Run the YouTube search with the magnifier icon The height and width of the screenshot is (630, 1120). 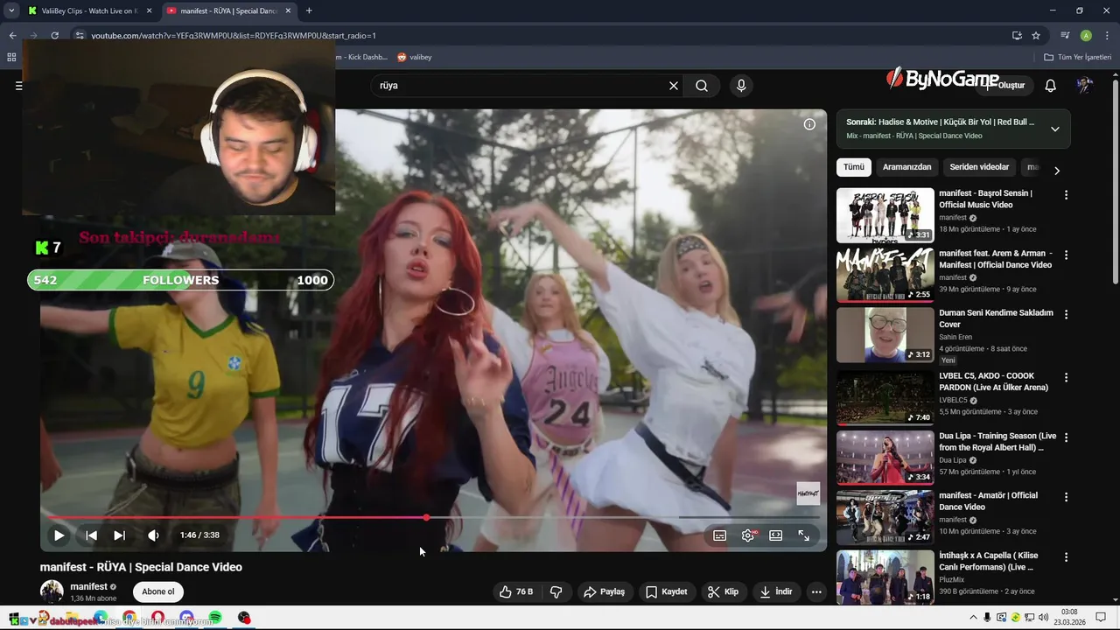pyautogui.click(x=702, y=86)
